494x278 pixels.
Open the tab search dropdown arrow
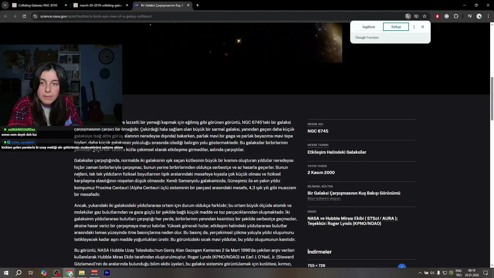coord(5,5)
